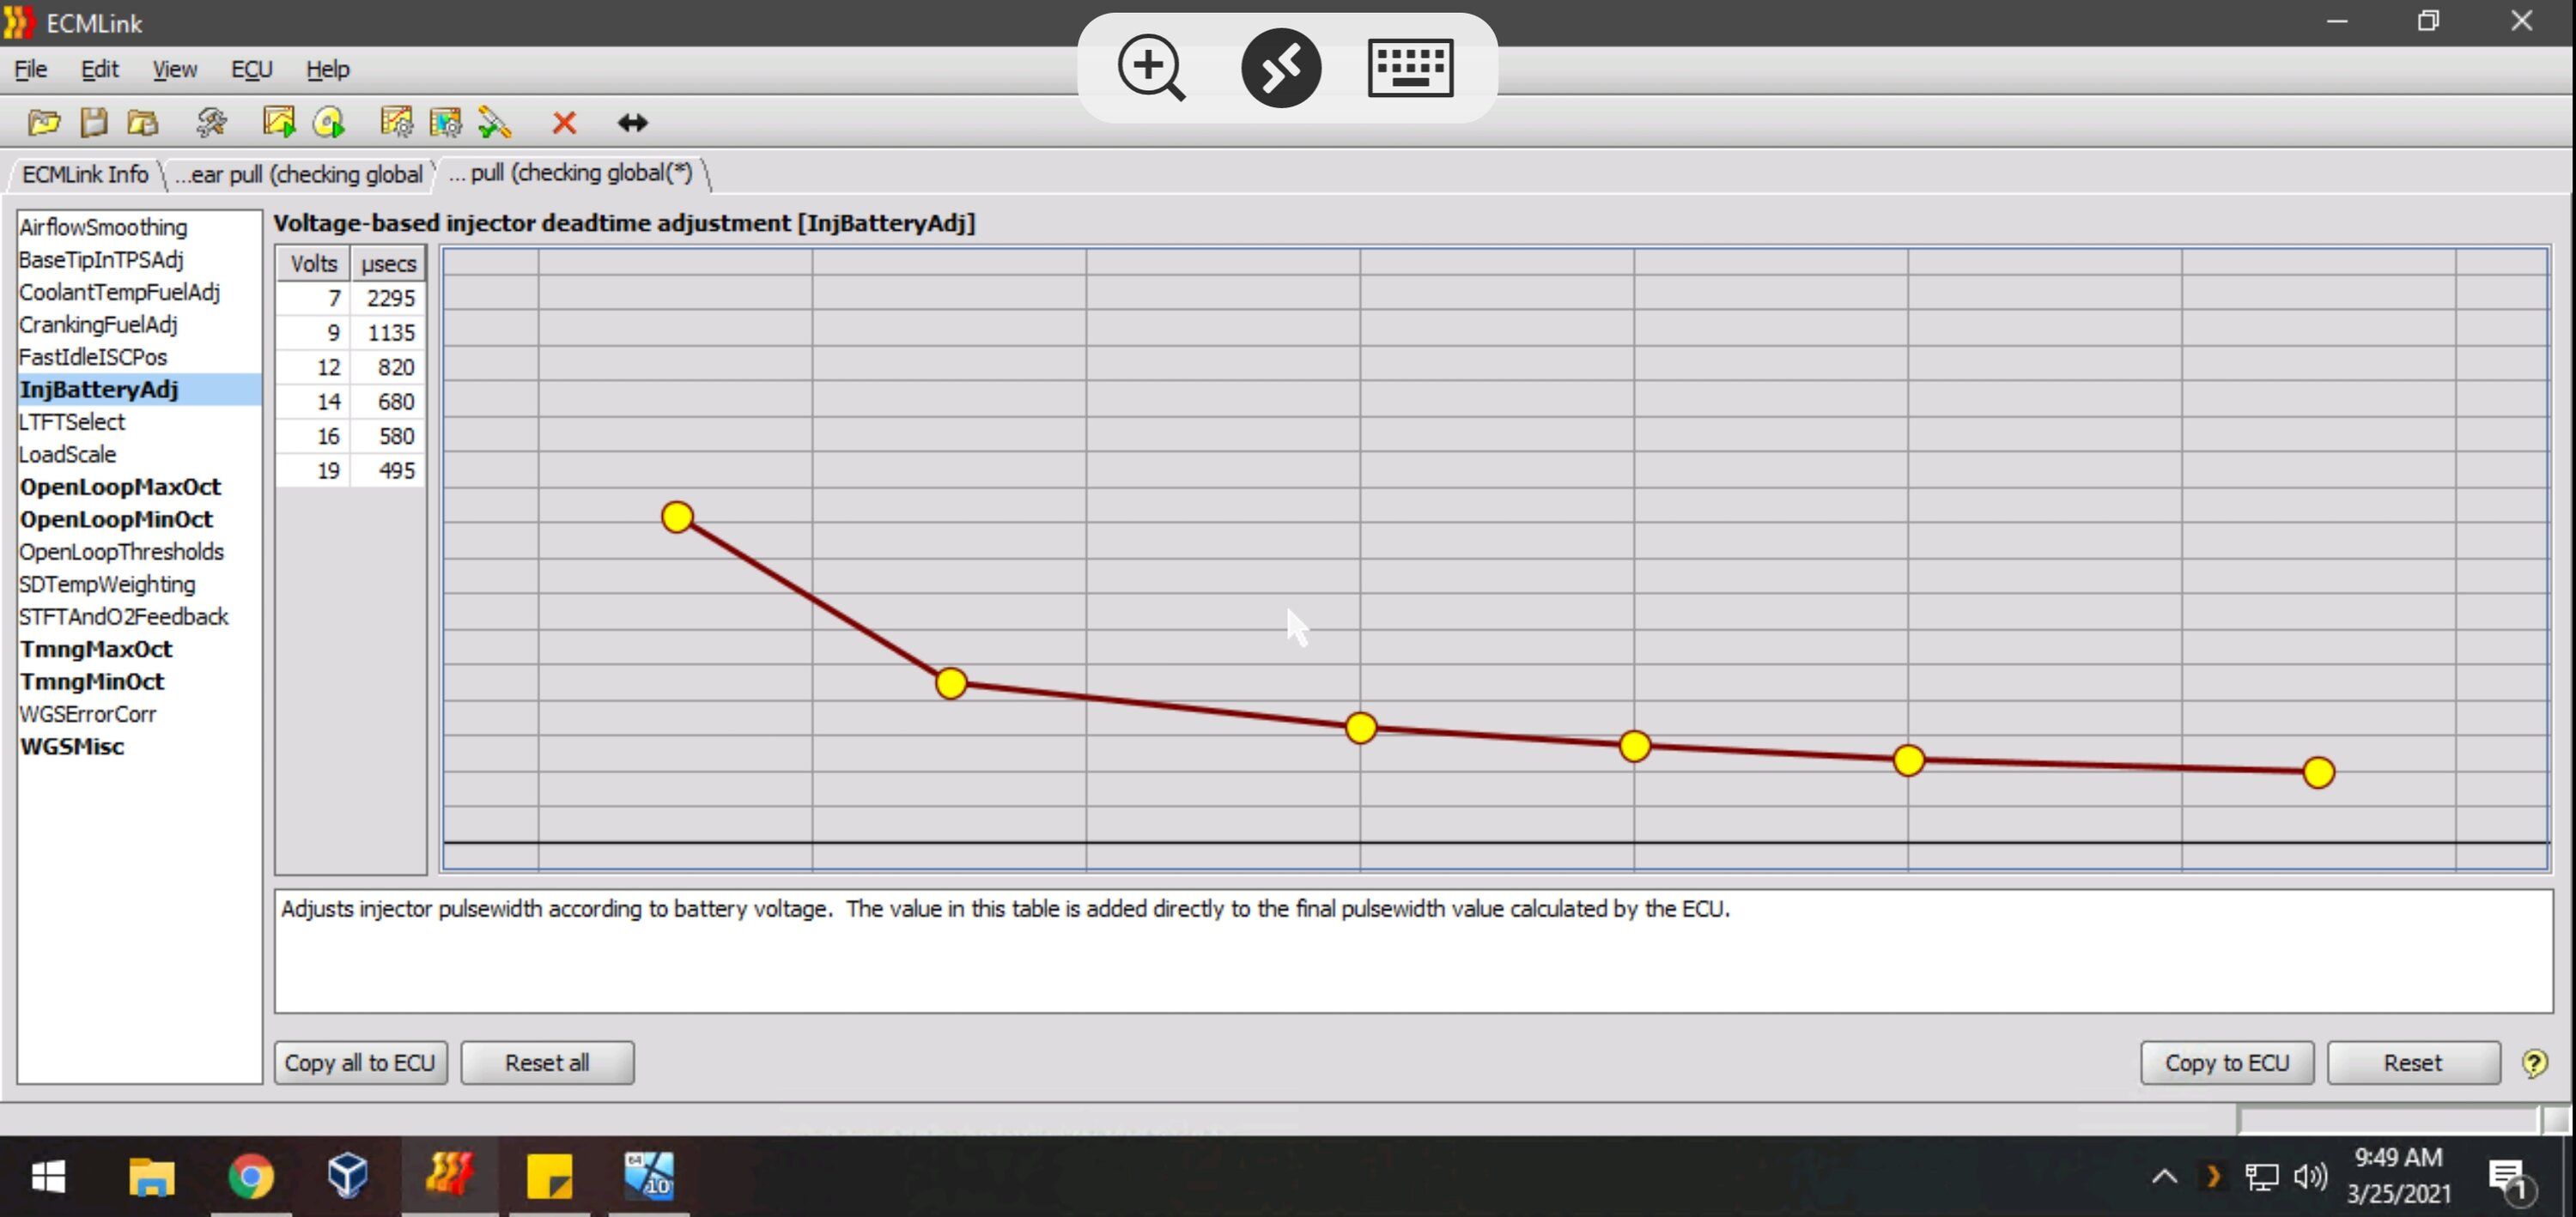Click the red X toolbar icon

[564, 123]
